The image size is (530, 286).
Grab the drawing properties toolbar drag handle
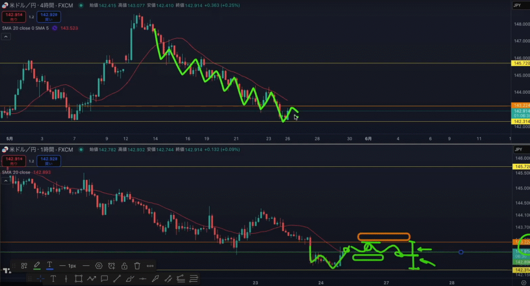click(x=14, y=266)
